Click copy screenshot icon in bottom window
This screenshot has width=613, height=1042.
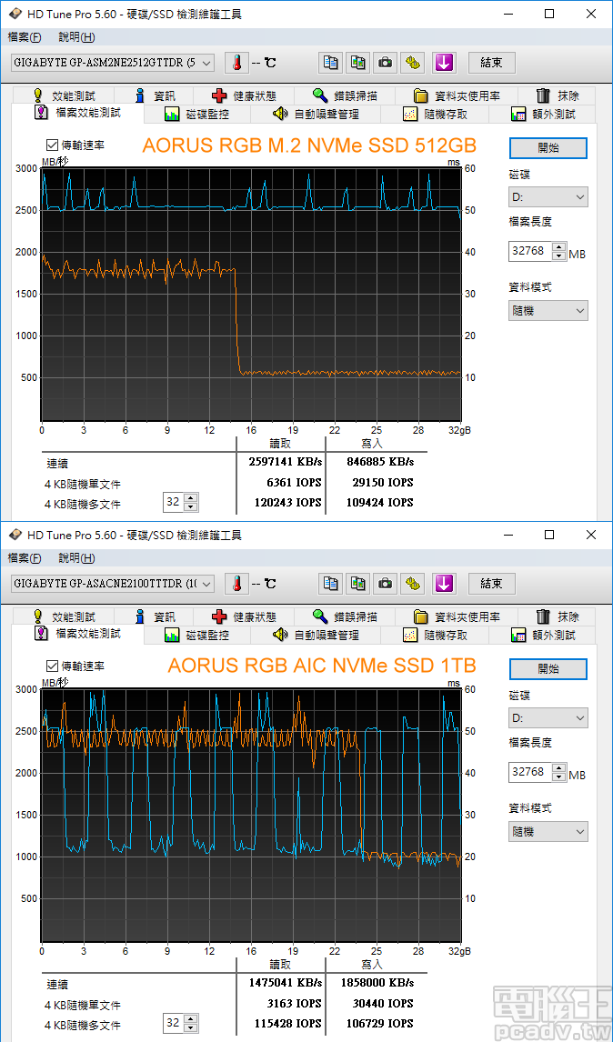357,584
